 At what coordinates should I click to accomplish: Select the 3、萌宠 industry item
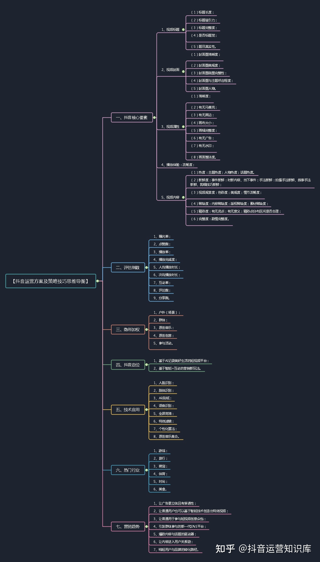(160, 466)
